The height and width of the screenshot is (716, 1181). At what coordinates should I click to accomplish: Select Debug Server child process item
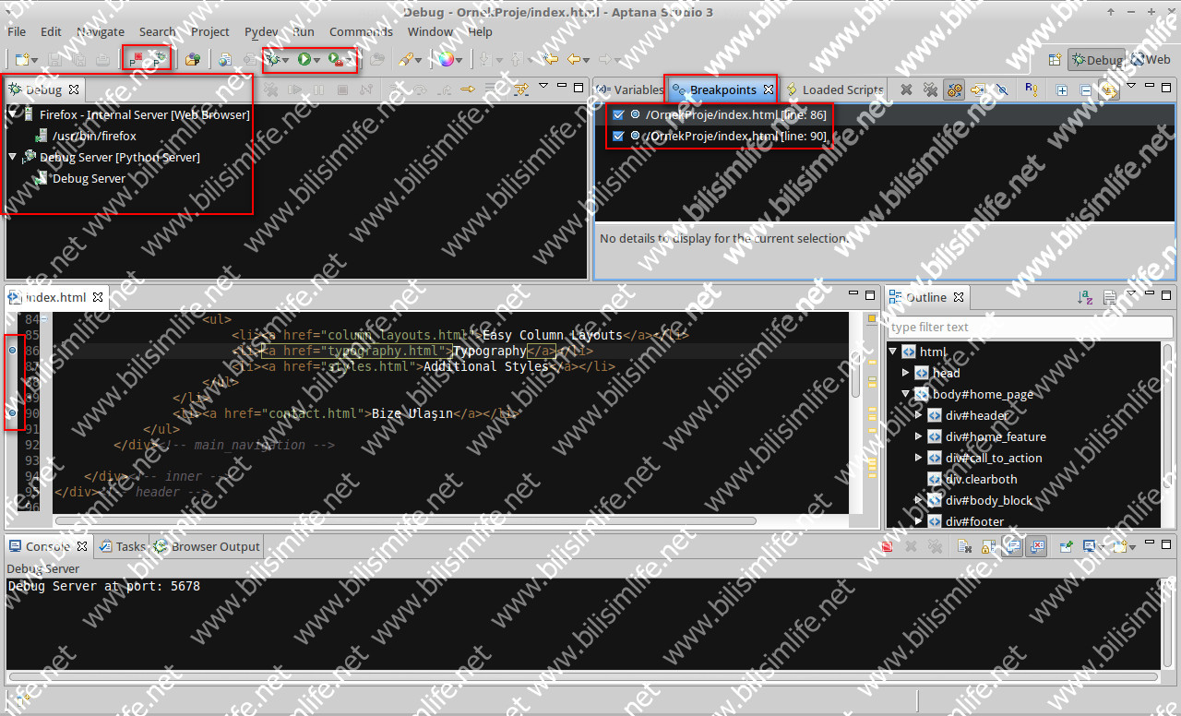tap(89, 178)
